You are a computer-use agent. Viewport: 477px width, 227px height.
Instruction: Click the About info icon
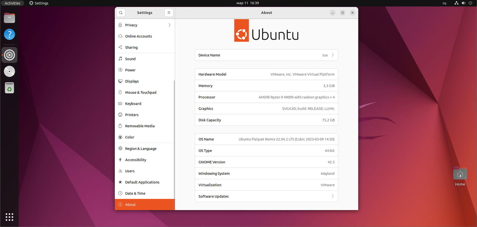120,204
